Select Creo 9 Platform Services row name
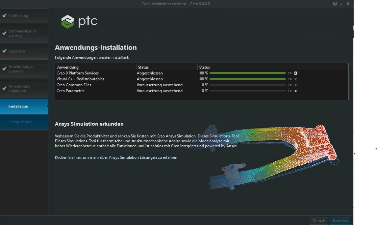 tap(77, 73)
